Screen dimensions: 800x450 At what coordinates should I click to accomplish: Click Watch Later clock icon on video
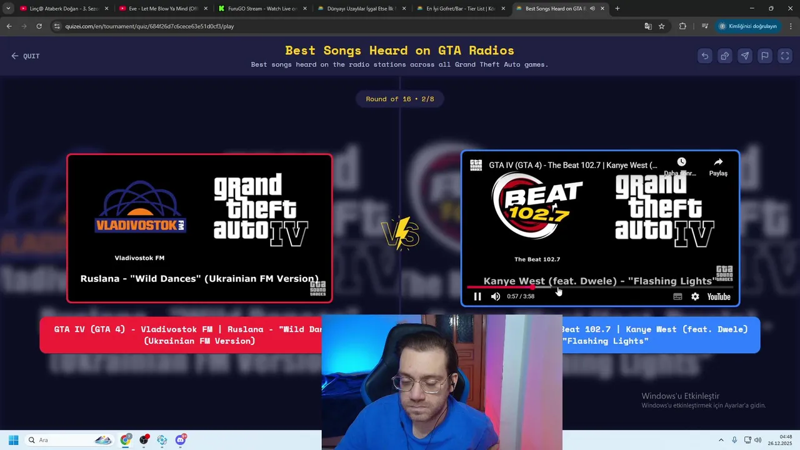(681, 162)
